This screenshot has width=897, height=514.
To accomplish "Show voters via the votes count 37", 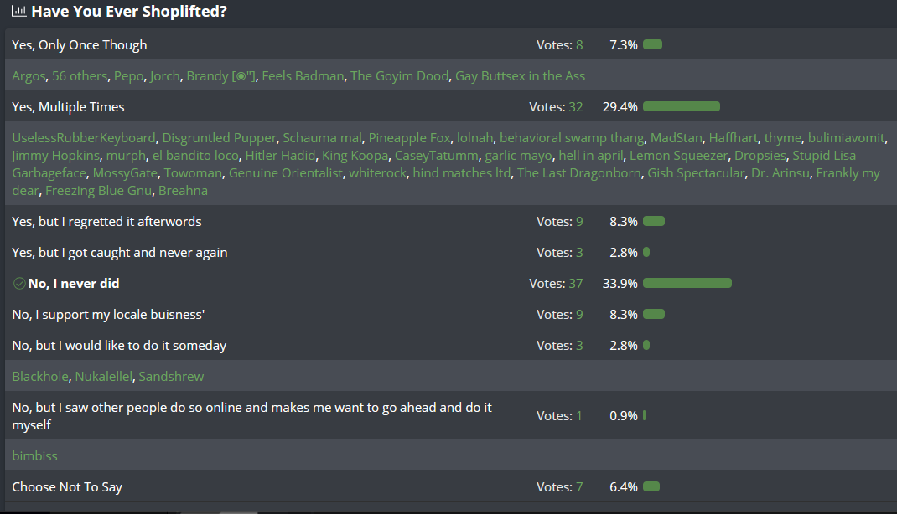I will (575, 283).
